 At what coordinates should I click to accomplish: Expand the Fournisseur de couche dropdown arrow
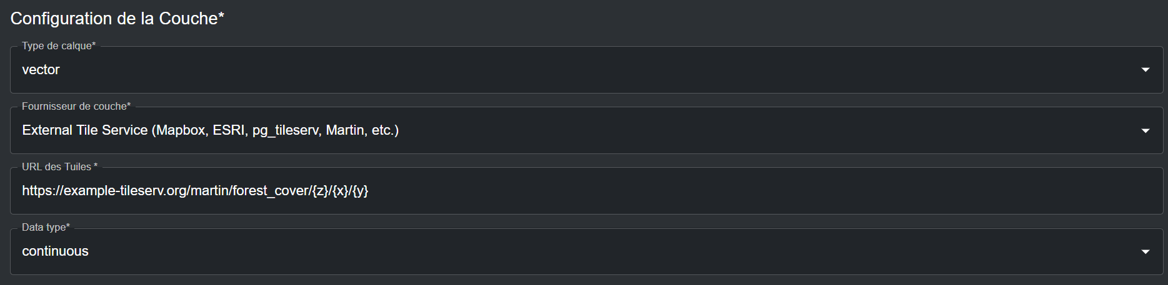(x=1145, y=130)
